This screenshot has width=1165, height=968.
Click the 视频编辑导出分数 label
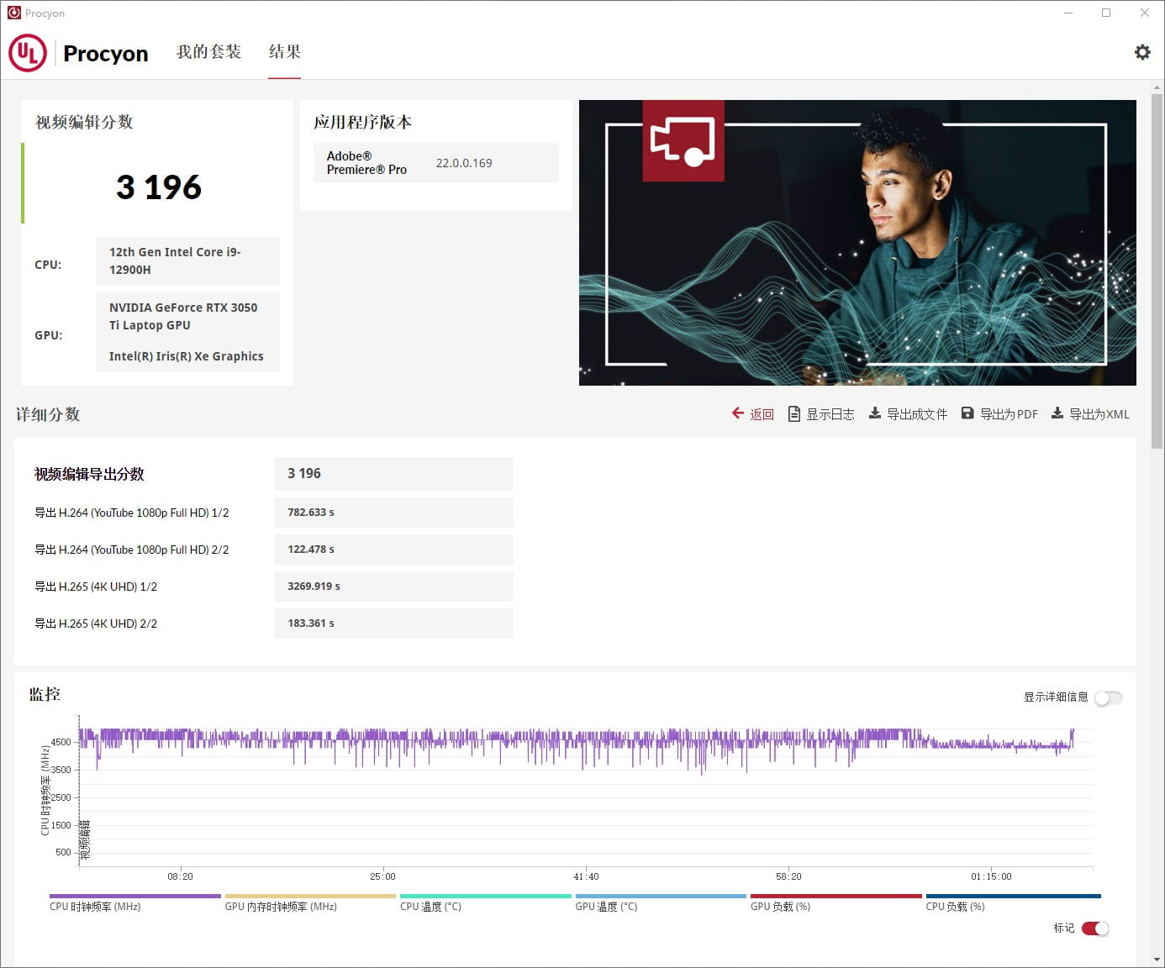coord(89,474)
